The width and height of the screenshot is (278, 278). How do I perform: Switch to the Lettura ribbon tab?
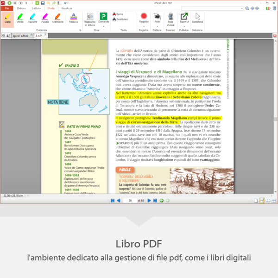(37, 8)
